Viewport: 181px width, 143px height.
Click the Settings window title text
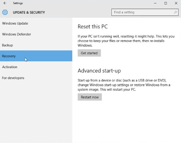coord(18,3)
